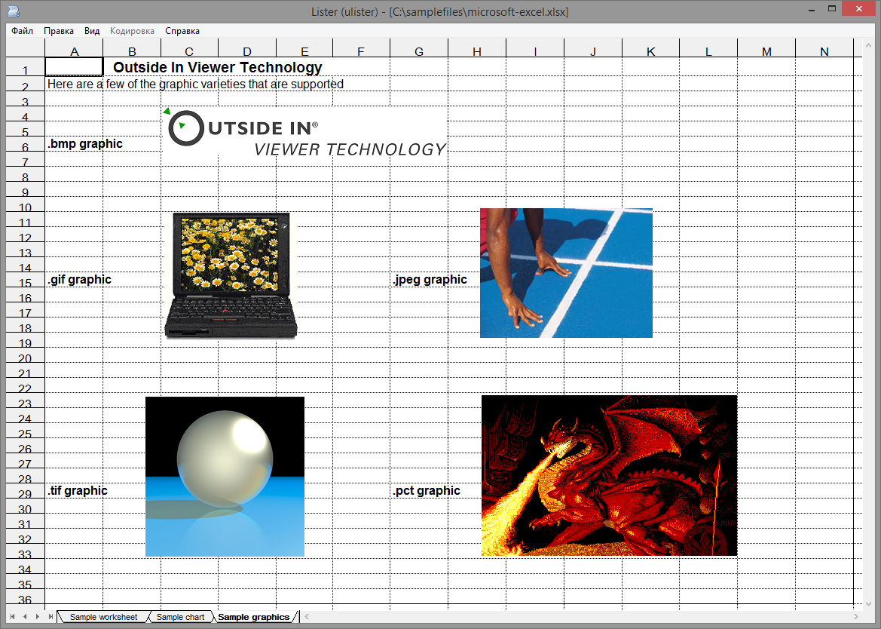The image size is (881, 629).
Task: Click the '.jpeg graphic' label
Action: [x=430, y=280]
